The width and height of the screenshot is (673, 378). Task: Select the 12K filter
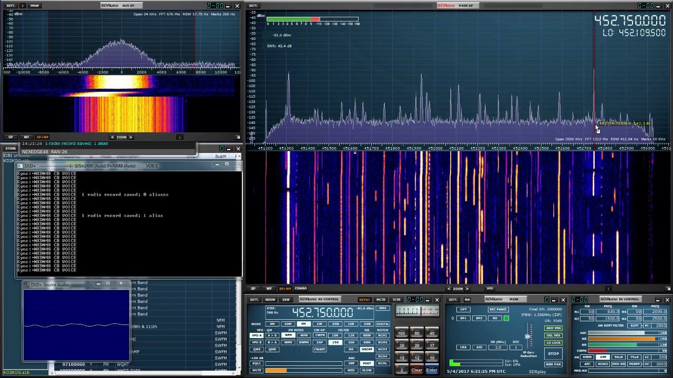(351, 335)
